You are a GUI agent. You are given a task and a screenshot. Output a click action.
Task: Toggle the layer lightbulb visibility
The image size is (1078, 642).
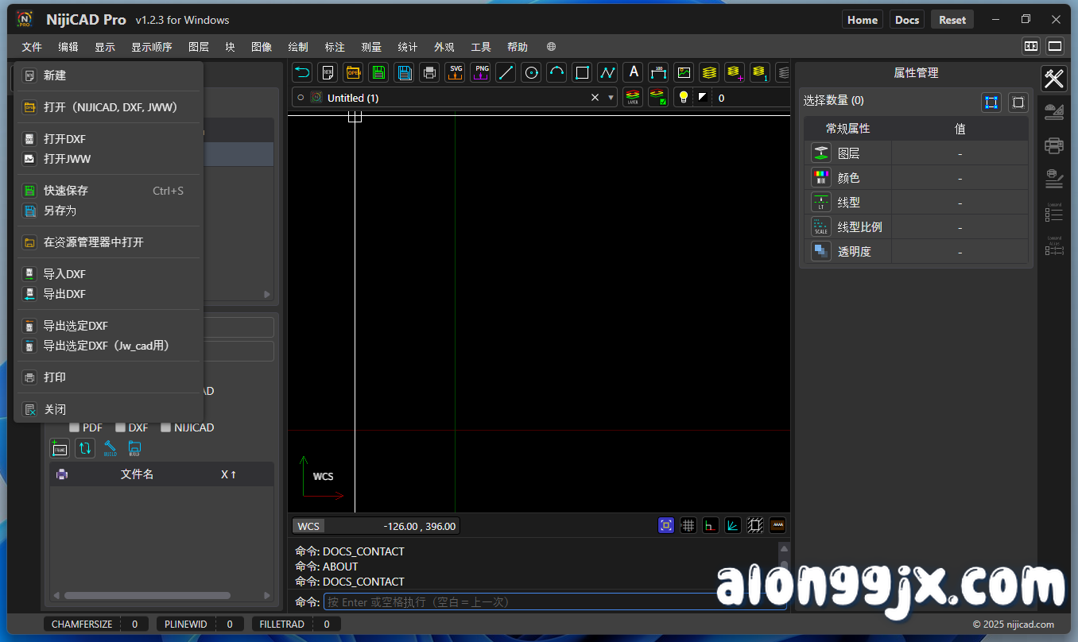(682, 98)
